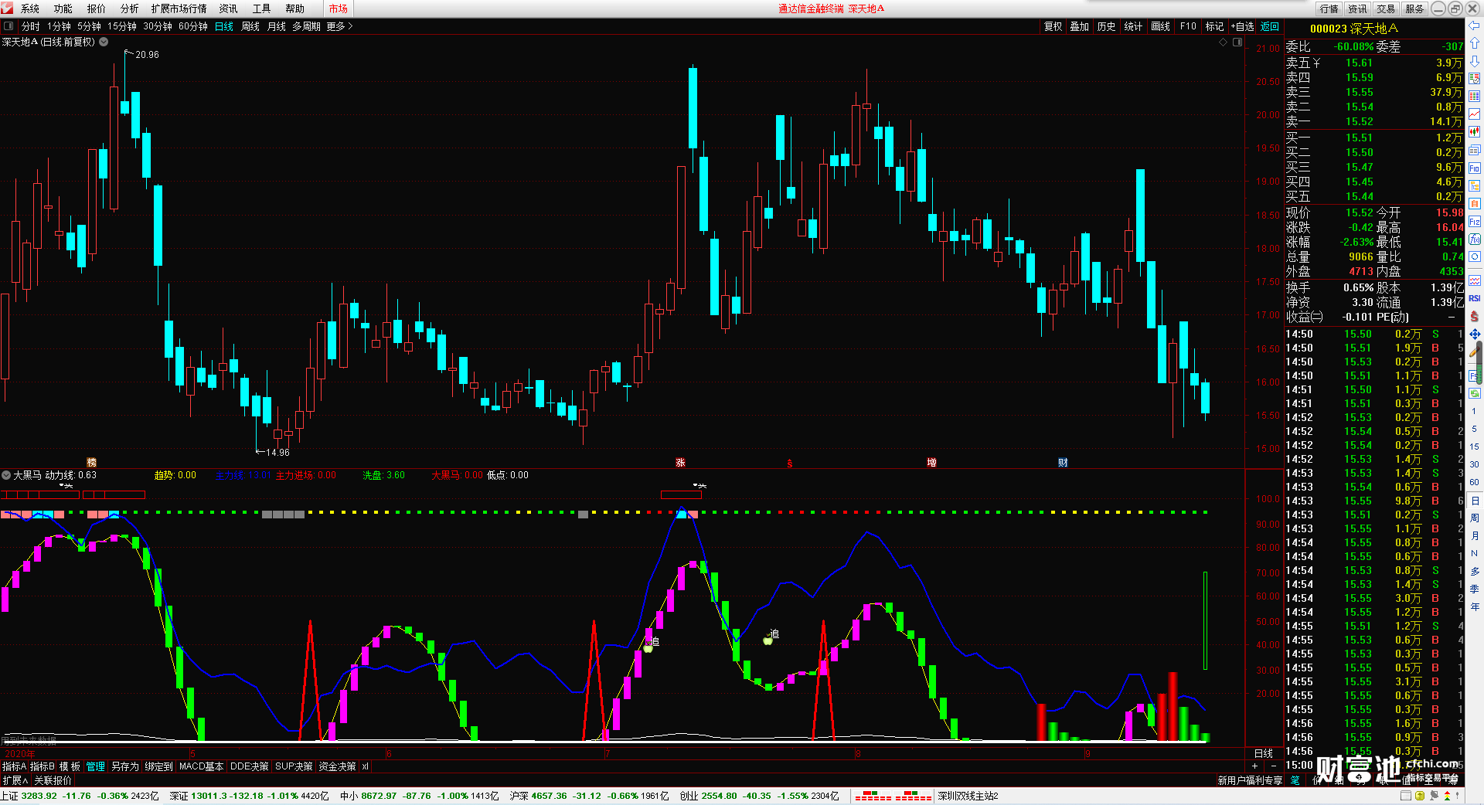Click the 画线 drawing button
The image size is (1484, 805).
[1160, 26]
